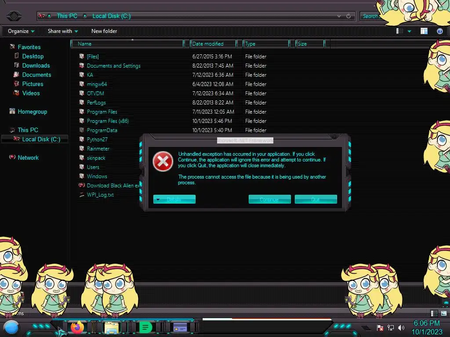The image size is (450, 337).
Task: Open the blue Help question mark icon
Action: 439,31
